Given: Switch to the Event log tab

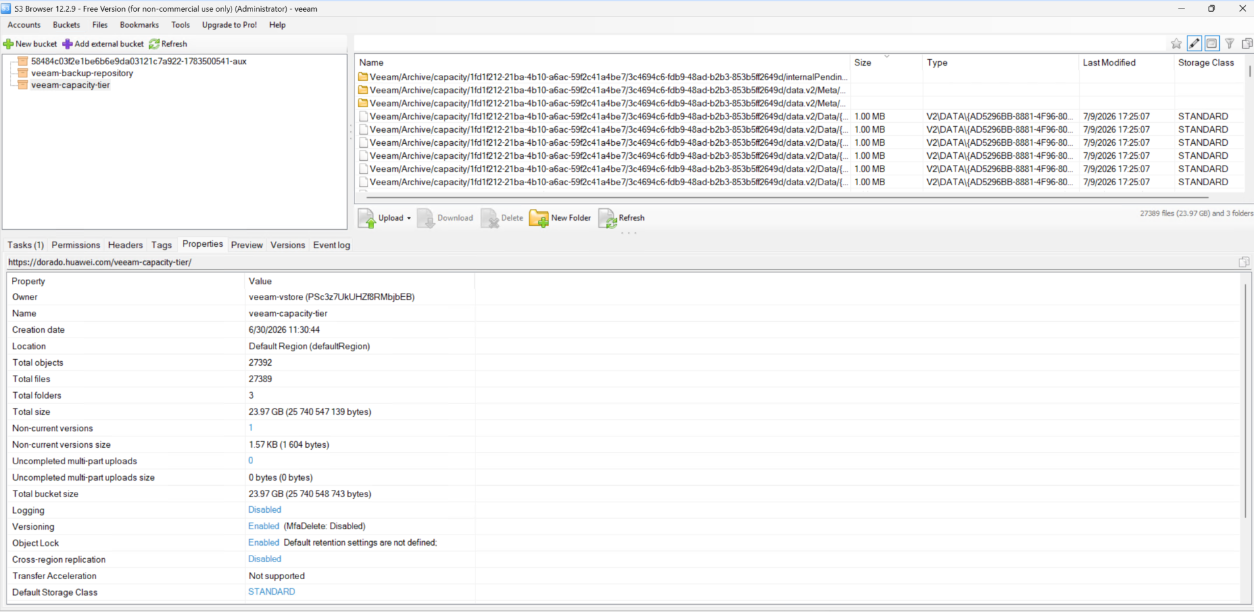Looking at the screenshot, I should click(x=331, y=245).
